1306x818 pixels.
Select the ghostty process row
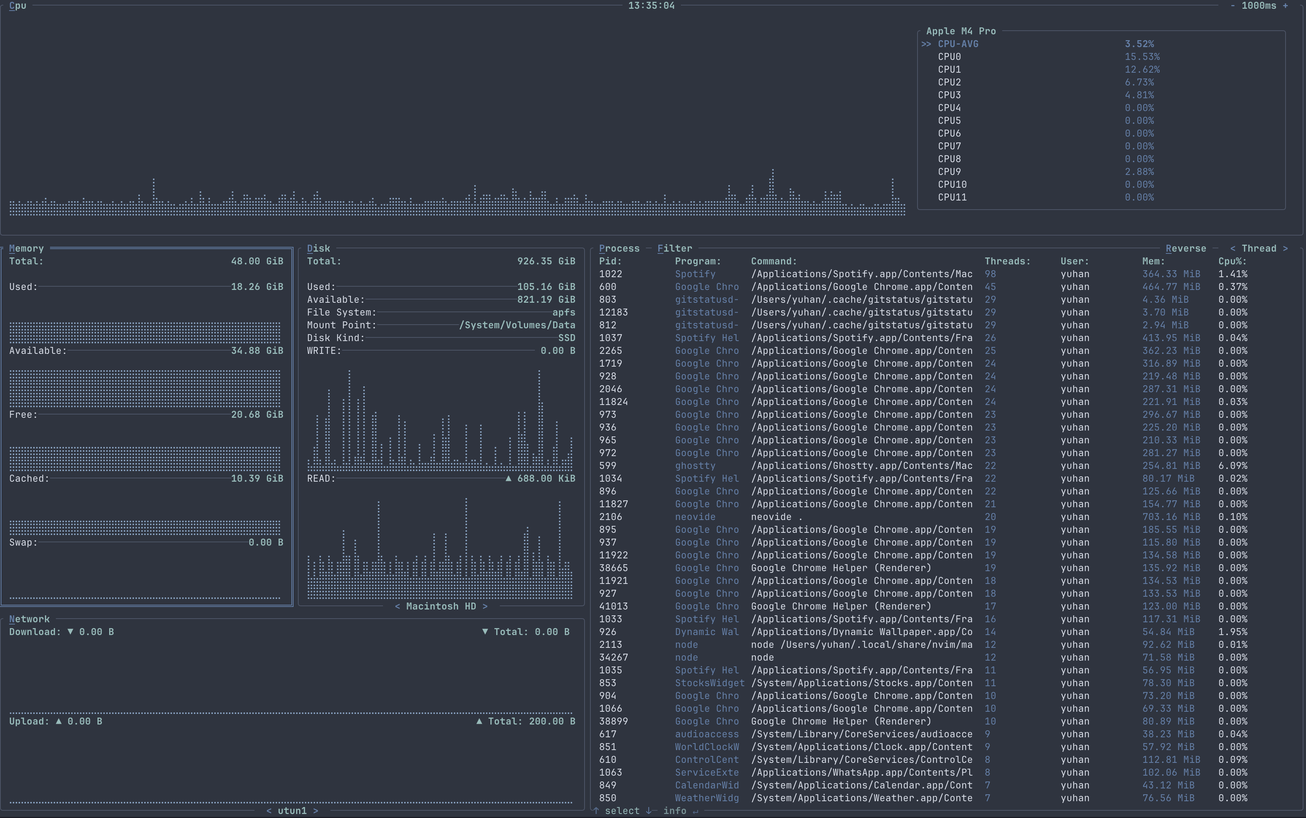[695, 466]
